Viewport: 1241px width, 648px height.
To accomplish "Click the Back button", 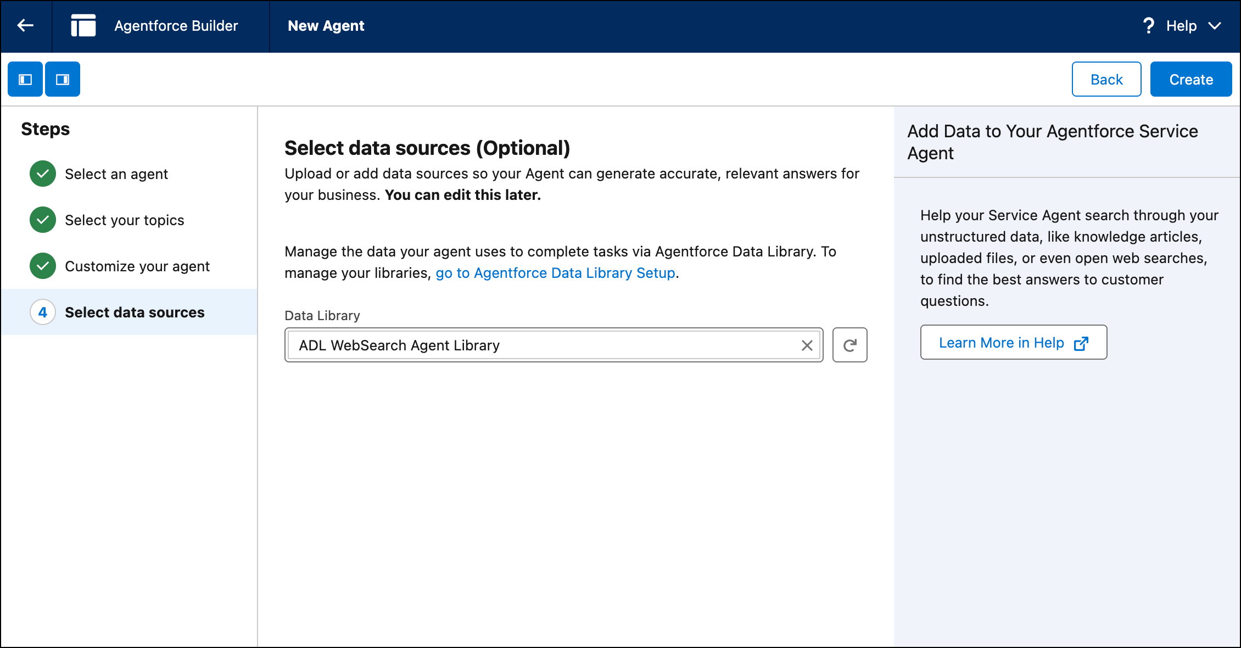I will click(1106, 80).
